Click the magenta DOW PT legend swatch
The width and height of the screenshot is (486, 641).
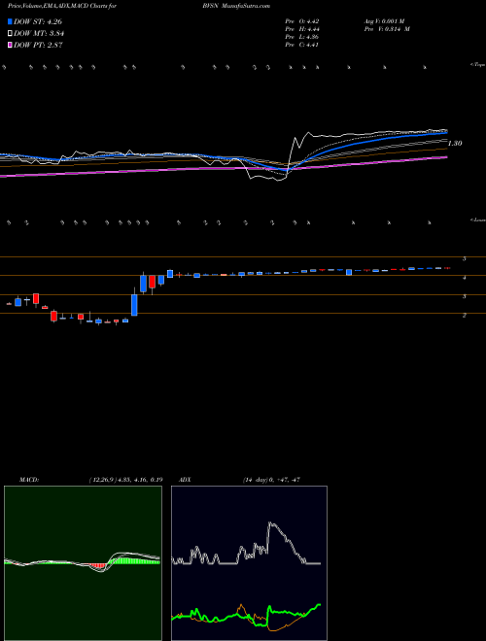pos(11,45)
